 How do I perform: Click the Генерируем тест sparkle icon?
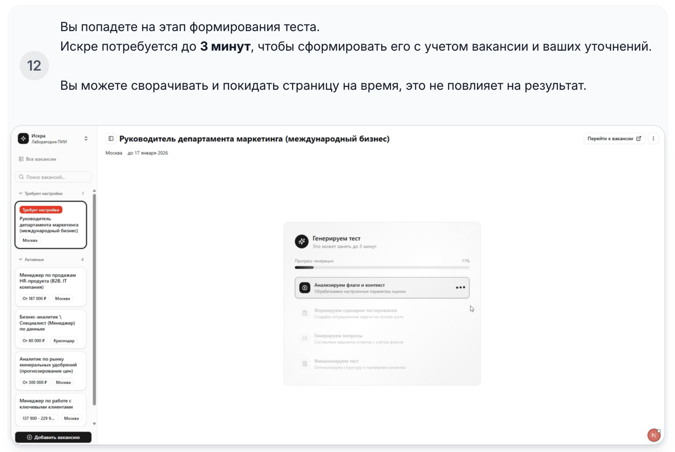(x=301, y=241)
